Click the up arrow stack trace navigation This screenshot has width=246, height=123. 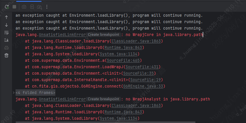[x=6, y=17]
